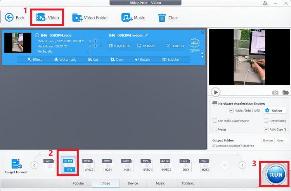
Task: Select MP4 MPEG4 output format
Action: [147, 165]
